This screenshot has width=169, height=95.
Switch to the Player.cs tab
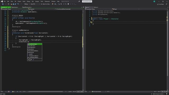coord(87,7)
